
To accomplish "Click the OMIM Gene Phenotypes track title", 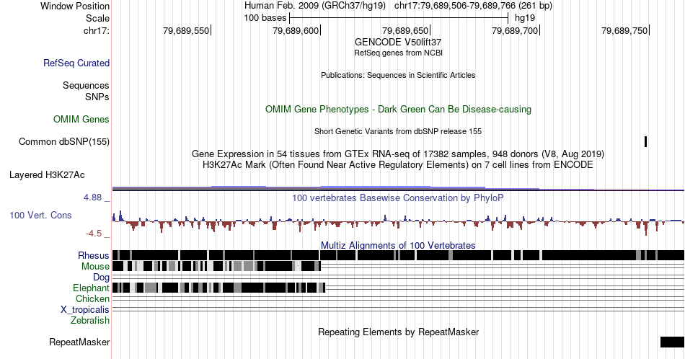I will [x=398, y=109].
